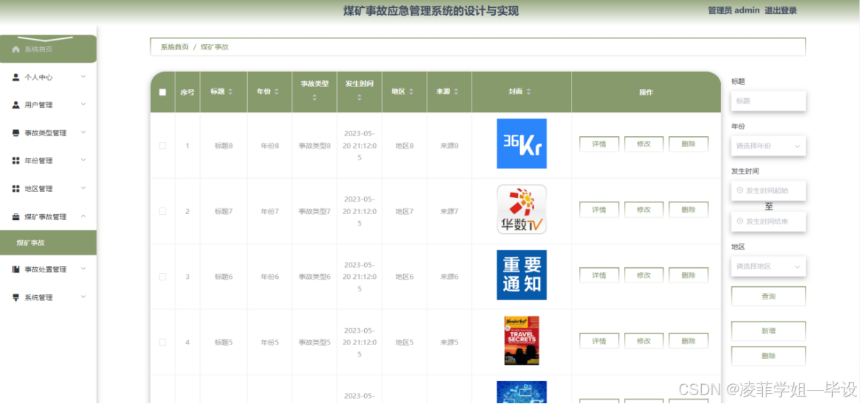Sort by 发生时间 column arrows
The width and height of the screenshot is (860, 404).
pyautogui.click(x=360, y=98)
